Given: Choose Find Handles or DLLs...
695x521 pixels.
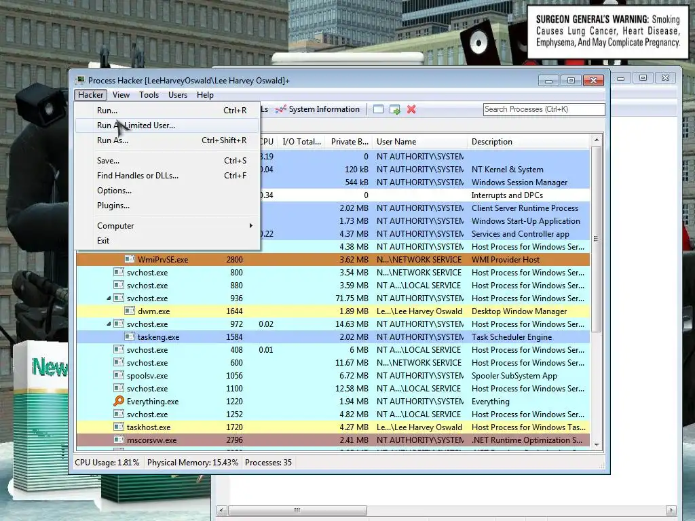Looking at the screenshot, I should click(x=168, y=176).
